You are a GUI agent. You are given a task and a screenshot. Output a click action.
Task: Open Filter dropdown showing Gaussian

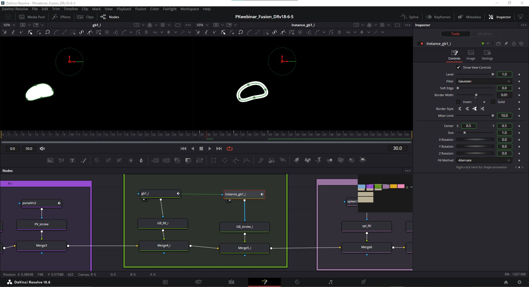[x=484, y=81]
